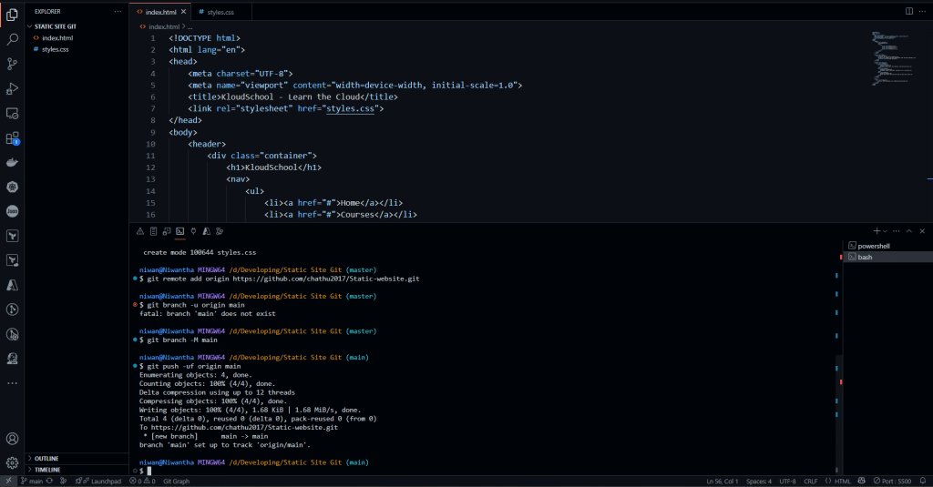
Task: Toggle the split editor layout button
Action: pyautogui.click(x=907, y=11)
